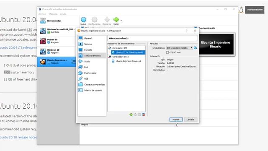Screen dimensions: 268x151
Task: Select the Windows 10 virtual machine
Action: [57, 51]
